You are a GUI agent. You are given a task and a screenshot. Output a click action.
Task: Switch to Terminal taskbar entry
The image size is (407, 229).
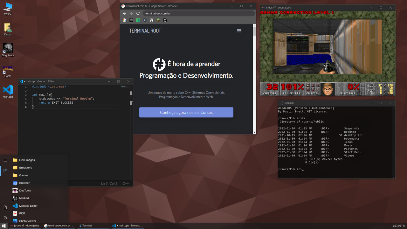[94, 226]
